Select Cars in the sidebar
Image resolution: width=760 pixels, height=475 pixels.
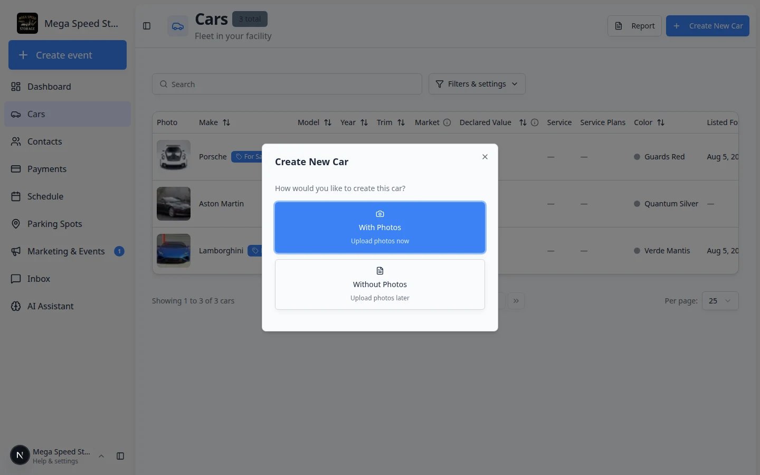click(68, 114)
